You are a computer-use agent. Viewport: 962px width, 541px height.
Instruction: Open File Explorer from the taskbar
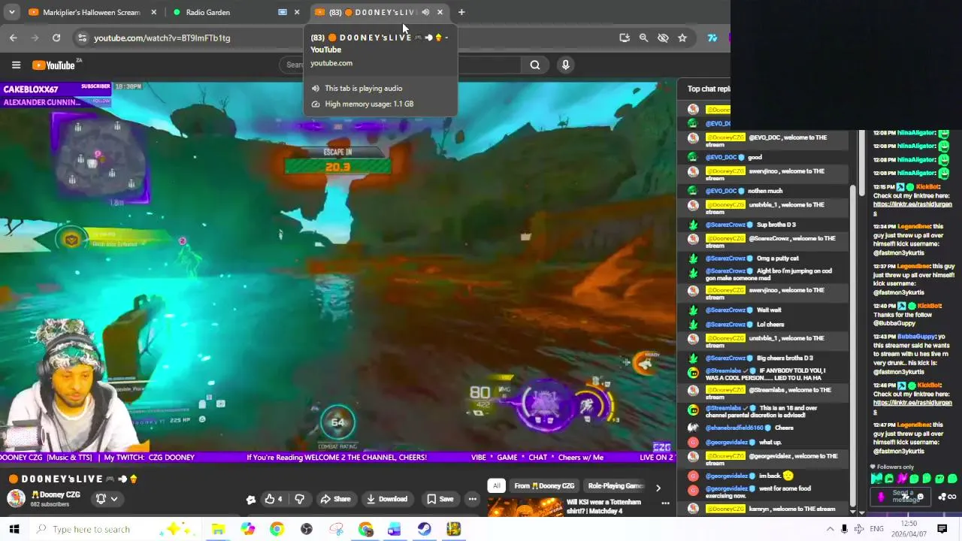point(218,529)
